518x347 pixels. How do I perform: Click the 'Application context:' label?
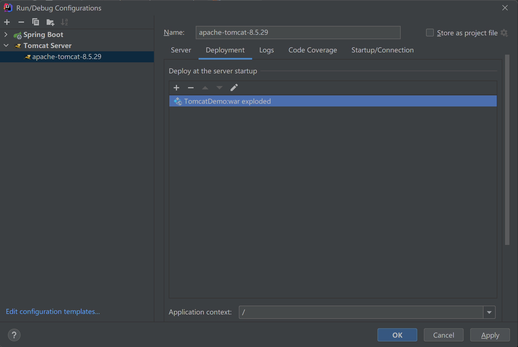200,312
